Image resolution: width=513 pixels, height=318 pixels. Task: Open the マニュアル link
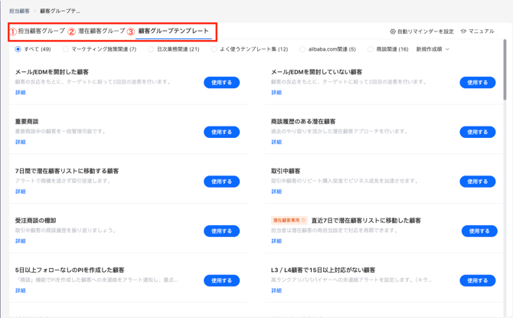pyautogui.click(x=481, y=31)
